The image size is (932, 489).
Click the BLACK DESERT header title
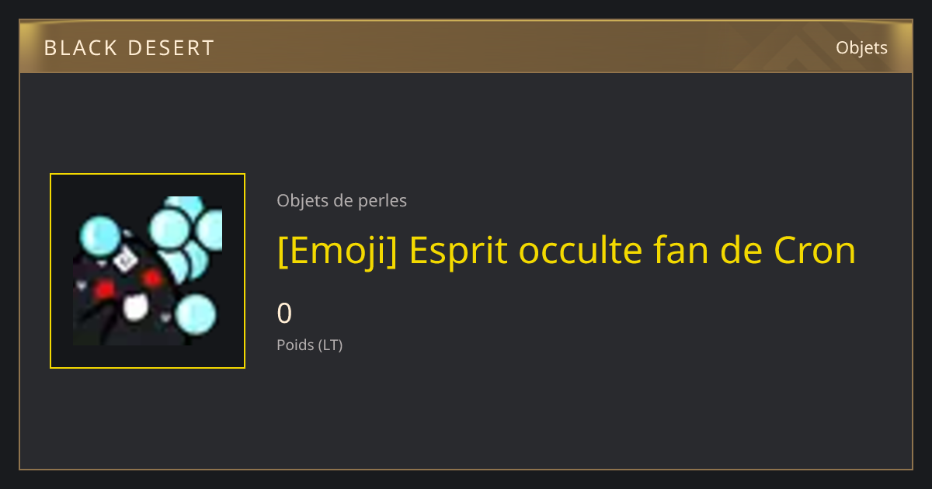point(129,48)
